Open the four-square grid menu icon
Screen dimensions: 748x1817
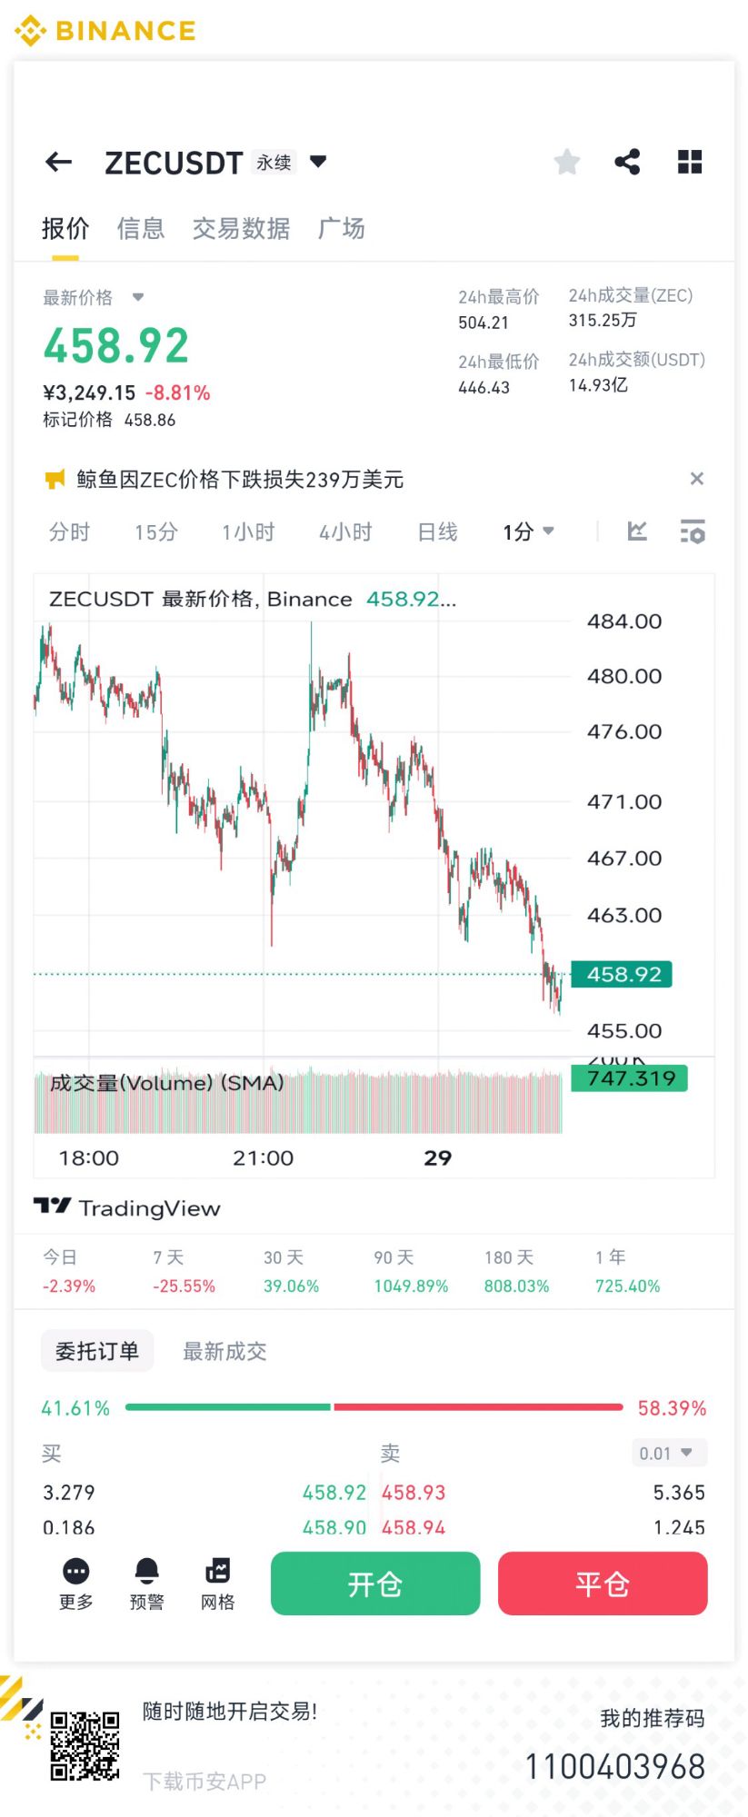(x=690, y=163)
